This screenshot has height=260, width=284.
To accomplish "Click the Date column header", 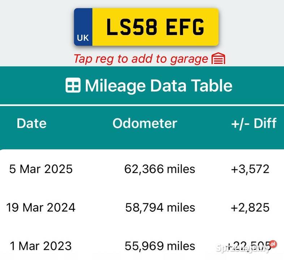I will click(31, 123).
